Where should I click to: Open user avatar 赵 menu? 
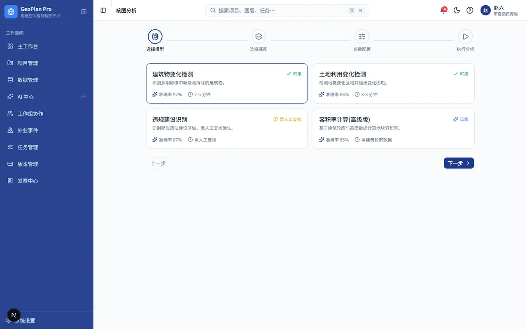[x=485, y=10]
